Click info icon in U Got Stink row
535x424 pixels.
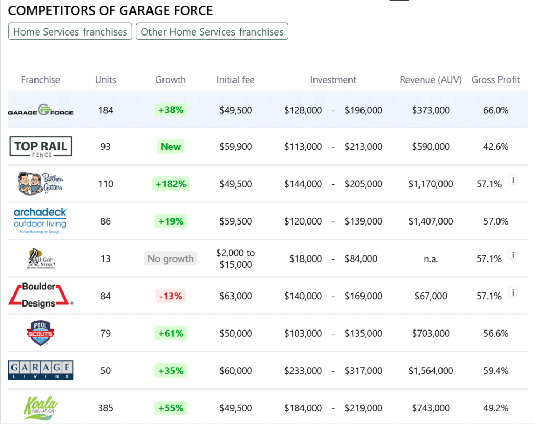coord(513,254)
